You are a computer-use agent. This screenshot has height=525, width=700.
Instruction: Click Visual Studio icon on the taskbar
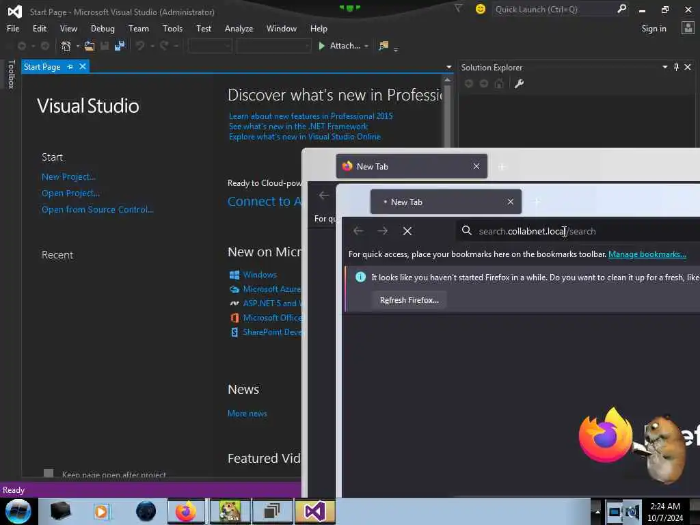[314, 511]
